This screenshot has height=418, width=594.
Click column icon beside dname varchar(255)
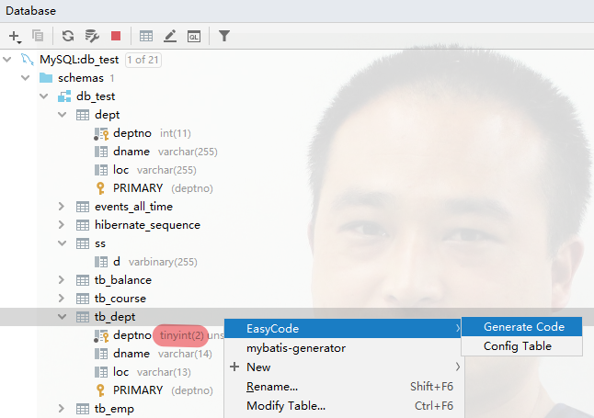coord(101,152)
